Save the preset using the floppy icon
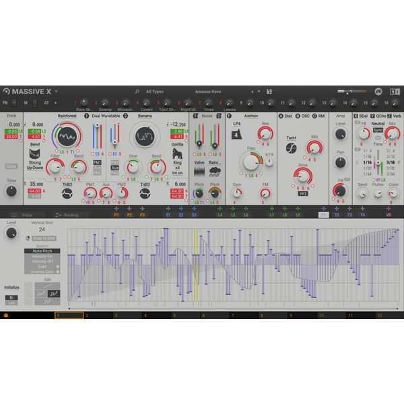The image size is (404, 404). pos(269,92)
